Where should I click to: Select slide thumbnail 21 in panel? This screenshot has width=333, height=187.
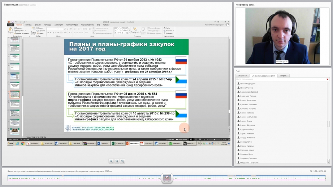[x=15, y=85]
